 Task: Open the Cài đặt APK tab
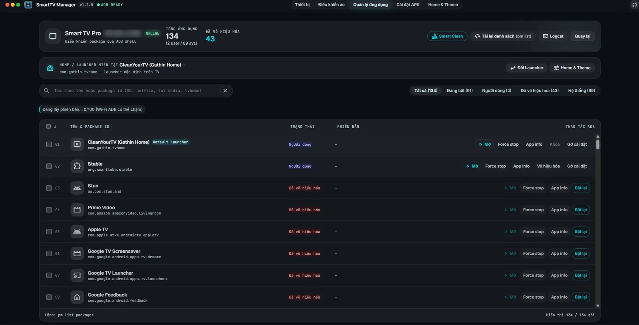coord(408,5)
